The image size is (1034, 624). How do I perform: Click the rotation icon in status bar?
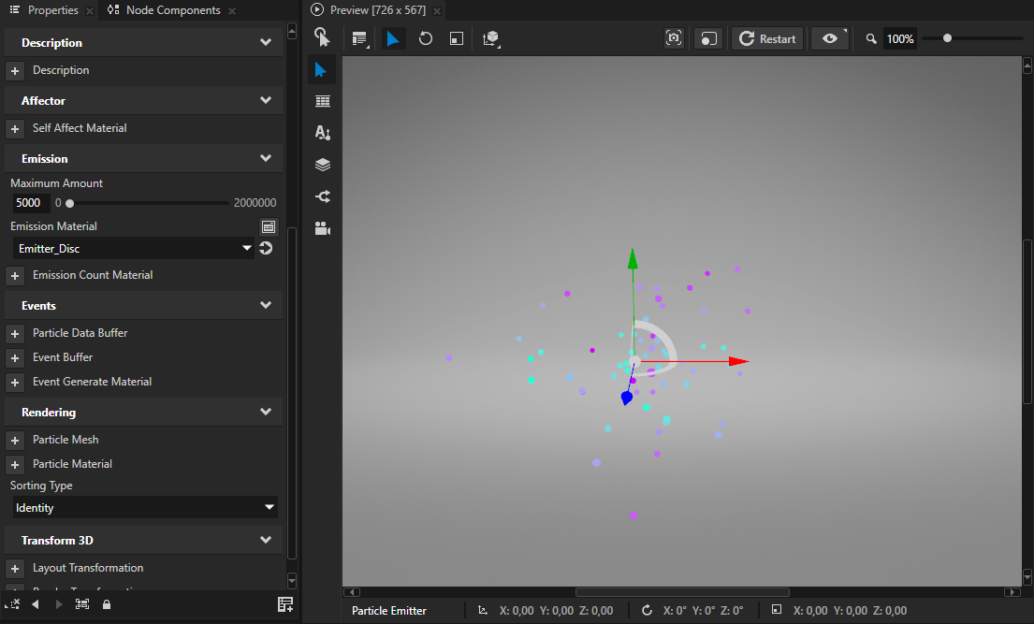[x=647, y=610]
